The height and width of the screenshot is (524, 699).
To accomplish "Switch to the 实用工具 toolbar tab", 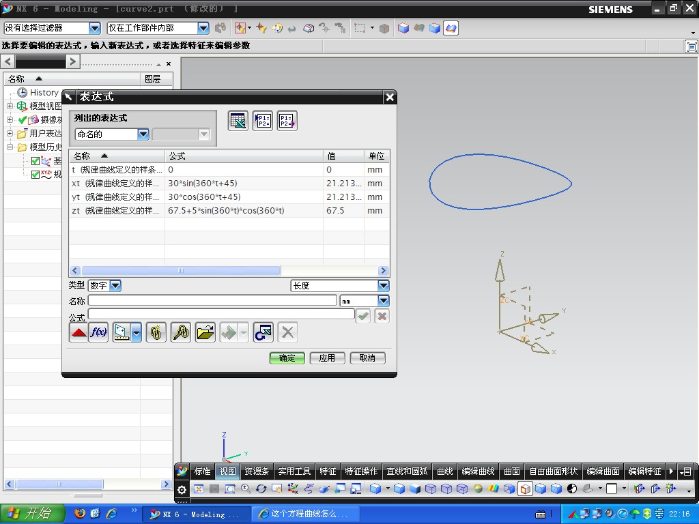I will pyautogui.click(x=294, y=471).
